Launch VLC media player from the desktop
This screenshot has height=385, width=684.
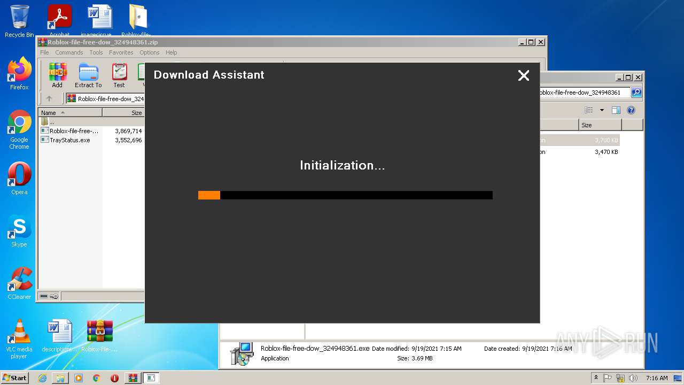click(19, 339)
